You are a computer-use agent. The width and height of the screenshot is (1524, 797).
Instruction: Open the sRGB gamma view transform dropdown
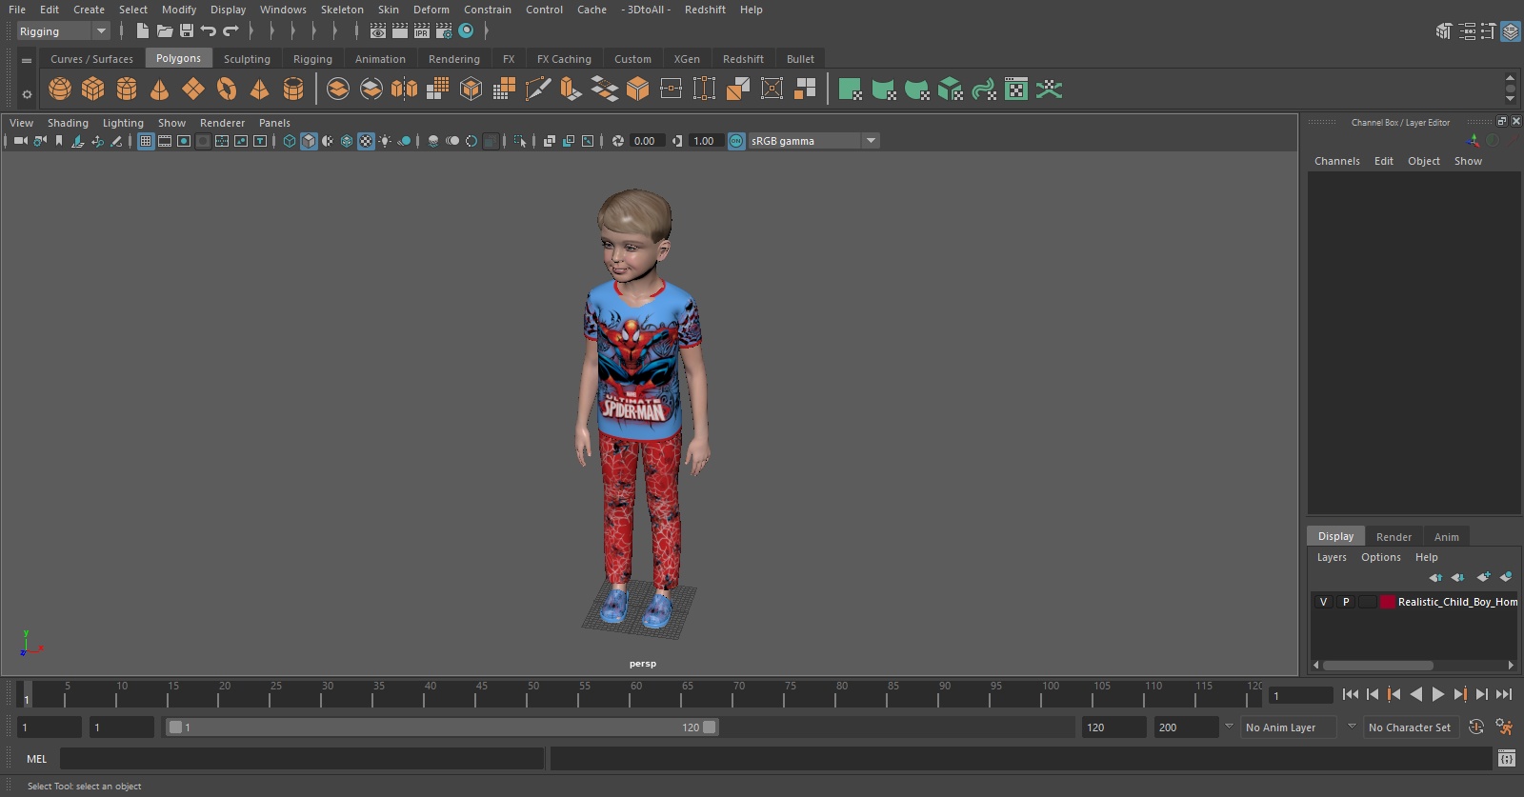[813, 141]
